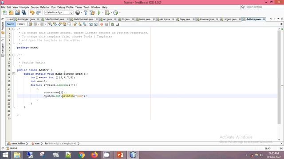The height and width of the screenshot is (159, 284).
Task: Toggle Rectangular Selection in editor toolbar
Action: 69,24
